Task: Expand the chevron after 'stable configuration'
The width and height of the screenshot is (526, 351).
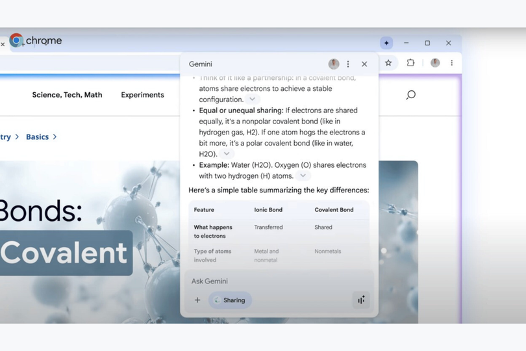Action: click(253, 99)
